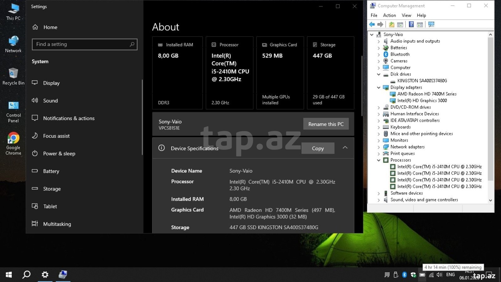Image resolution: width=501 pixels, height=282 pixels.
Task: Click the search magnifier in Find a setting
Action: (x=132, y=44)
